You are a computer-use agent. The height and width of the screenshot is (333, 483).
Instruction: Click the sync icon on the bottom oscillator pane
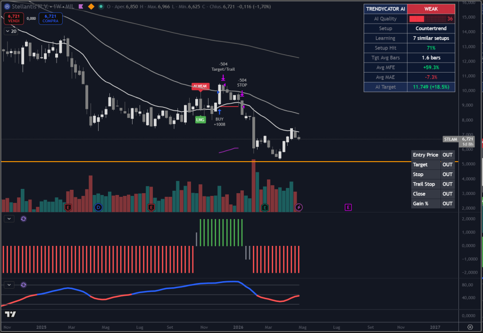point(23,284)
